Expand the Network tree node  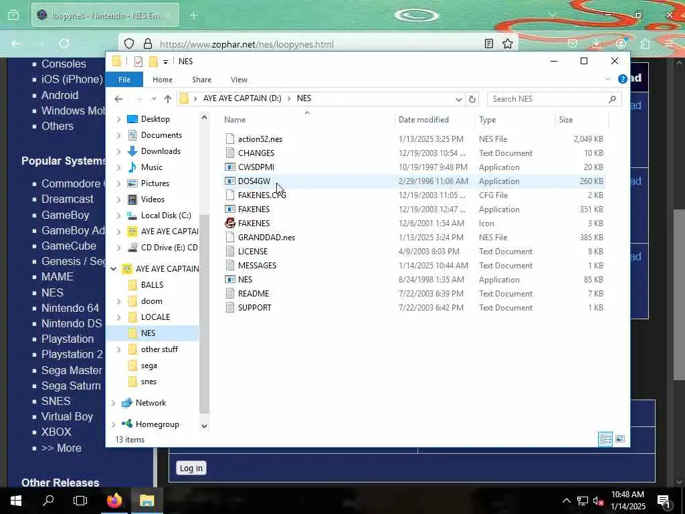(114, 403)
